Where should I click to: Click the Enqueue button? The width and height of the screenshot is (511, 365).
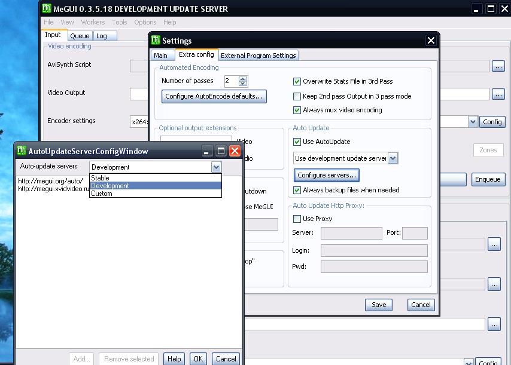tap(488, 179)
